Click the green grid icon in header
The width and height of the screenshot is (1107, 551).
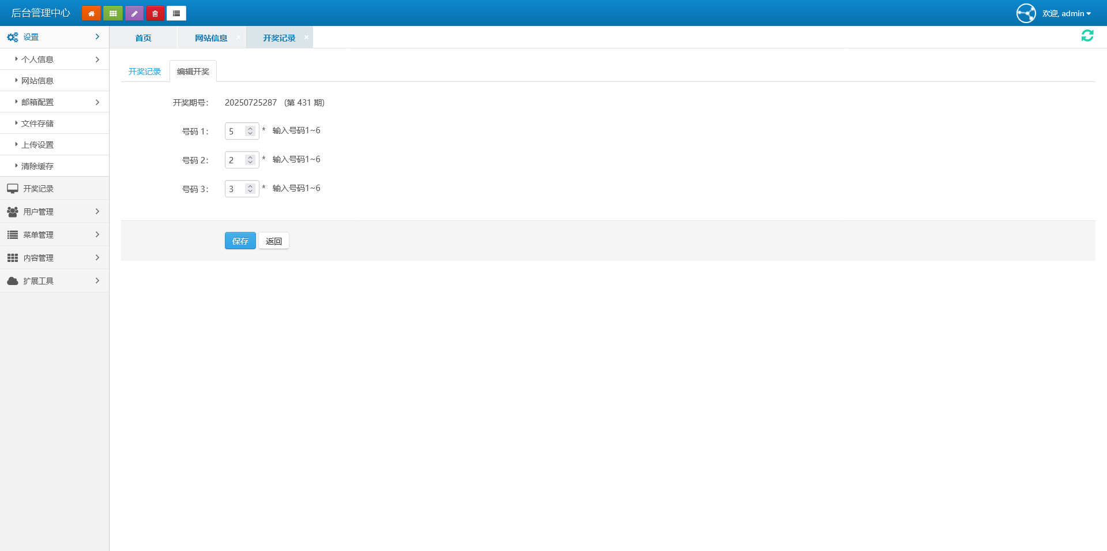[113, 13]
